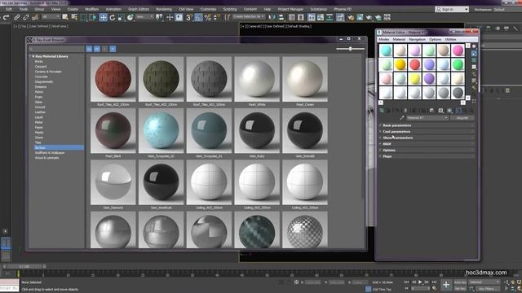This screenshot has width=522, height=293.
Task: Click the Redo arrow icon
Action: click(x=6, y=17)
